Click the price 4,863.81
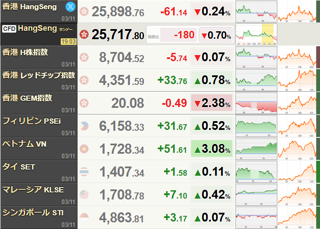Image resolution: width=320 pixels, height=229 pixels. point(121,218)
